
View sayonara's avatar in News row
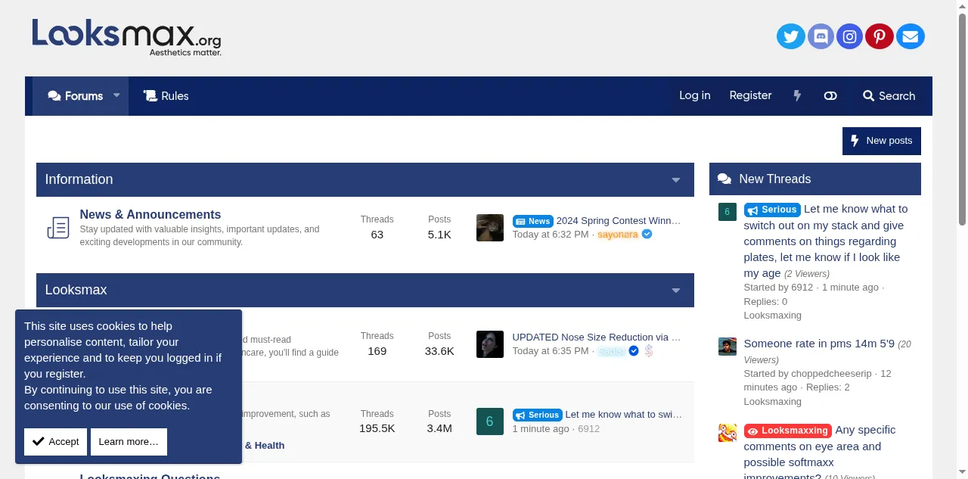(490, 228)
